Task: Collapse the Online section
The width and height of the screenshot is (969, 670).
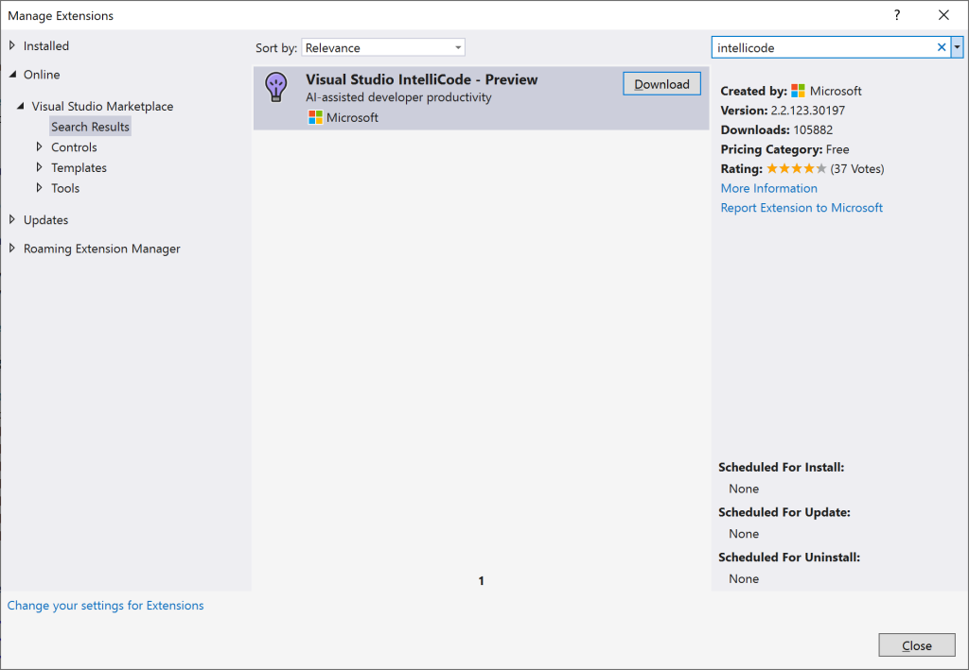Action: (x=12, y=75)
